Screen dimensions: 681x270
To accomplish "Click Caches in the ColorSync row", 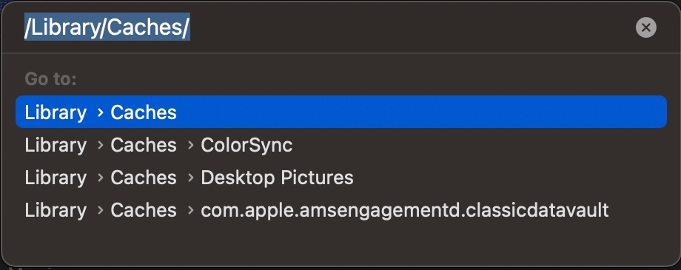I will click(x=144, y=145).
